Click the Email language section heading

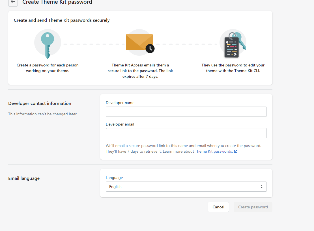[x=24, y=178]
